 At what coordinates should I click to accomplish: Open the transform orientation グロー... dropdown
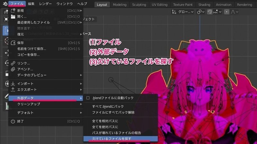183,12
